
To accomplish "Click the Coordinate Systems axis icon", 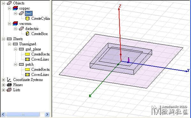I will [x=9, y=80].
